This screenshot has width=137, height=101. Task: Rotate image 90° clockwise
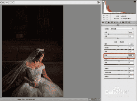(13, 2)
